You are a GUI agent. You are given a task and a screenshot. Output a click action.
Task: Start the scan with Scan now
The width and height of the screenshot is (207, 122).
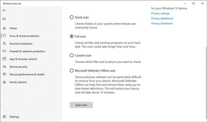pos(81,105)
